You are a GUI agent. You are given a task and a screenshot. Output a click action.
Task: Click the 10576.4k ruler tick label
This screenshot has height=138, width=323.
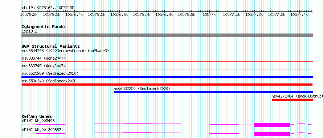74,14
